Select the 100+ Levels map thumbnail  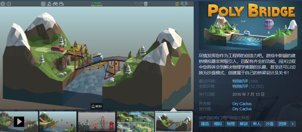pos(135,122)
